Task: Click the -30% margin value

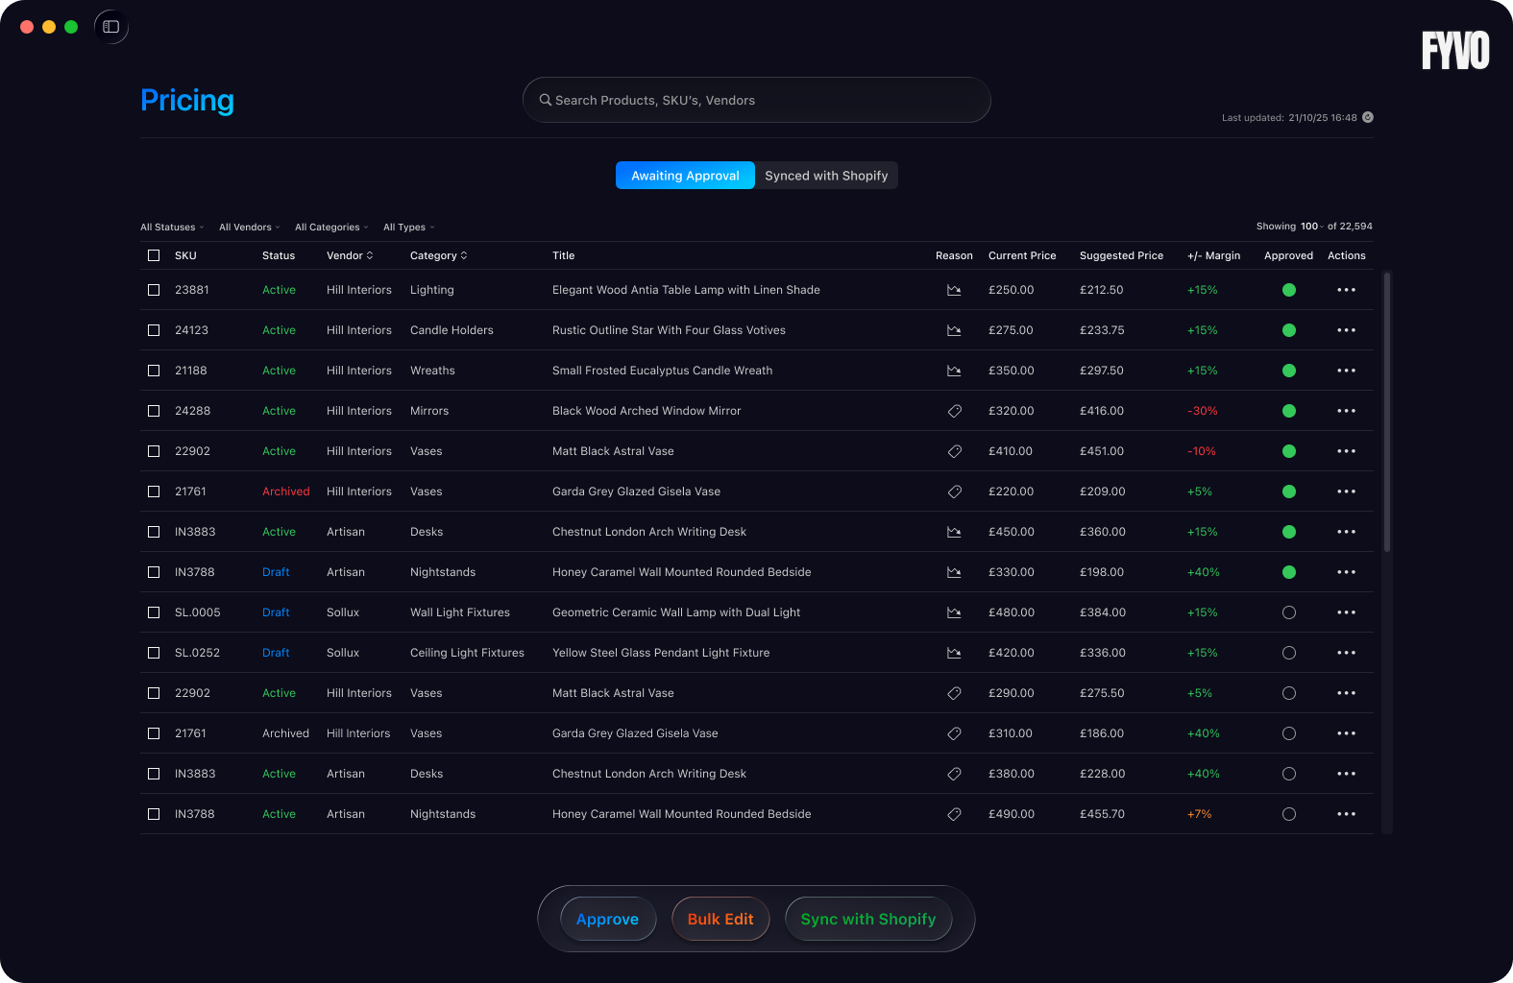Action: pyautogui.click(x=1203, y=411)
